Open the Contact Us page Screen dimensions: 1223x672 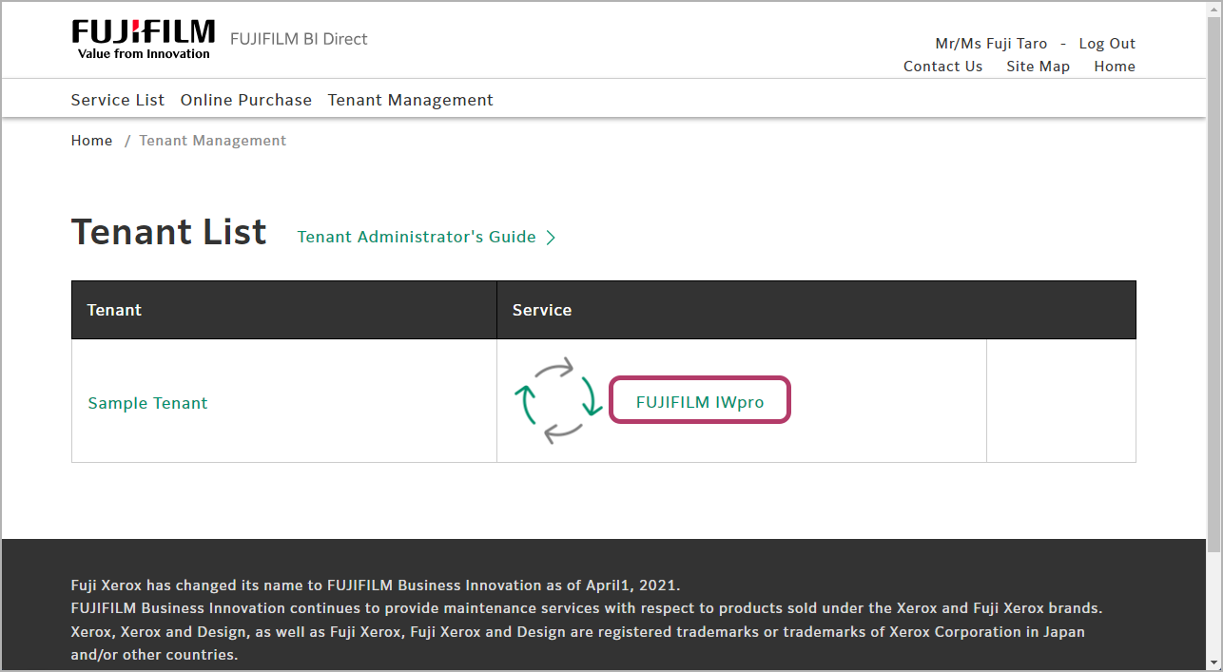(942, 67)
